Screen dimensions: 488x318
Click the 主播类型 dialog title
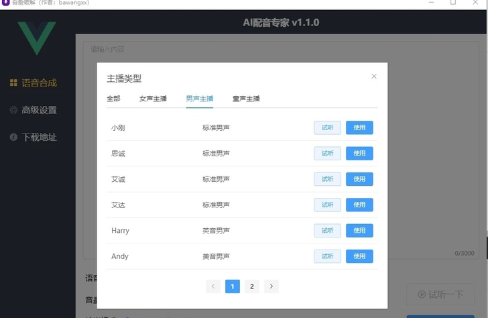pos(124,78)
